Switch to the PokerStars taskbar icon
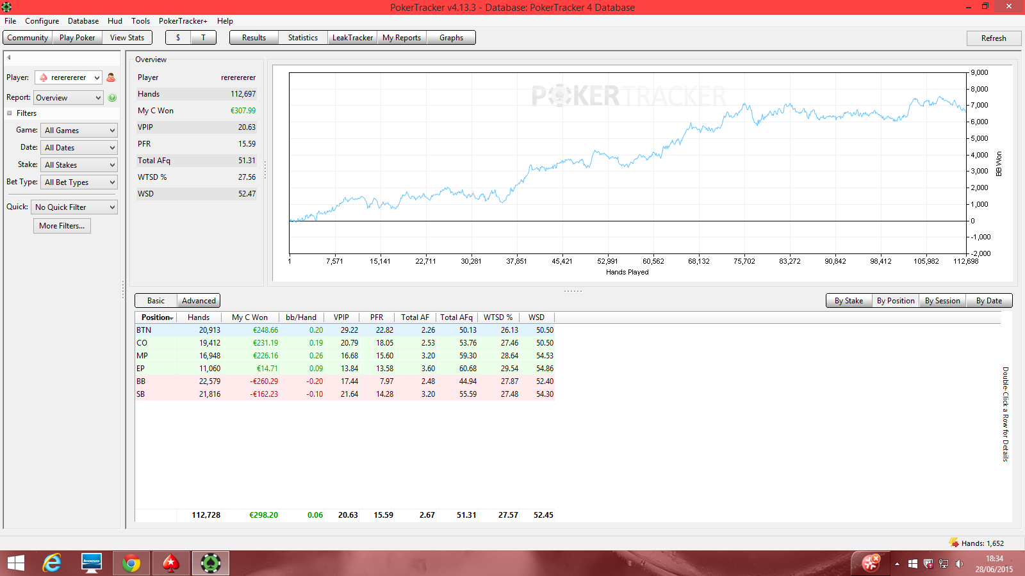The image size is (1025, 576). [170, 563]
